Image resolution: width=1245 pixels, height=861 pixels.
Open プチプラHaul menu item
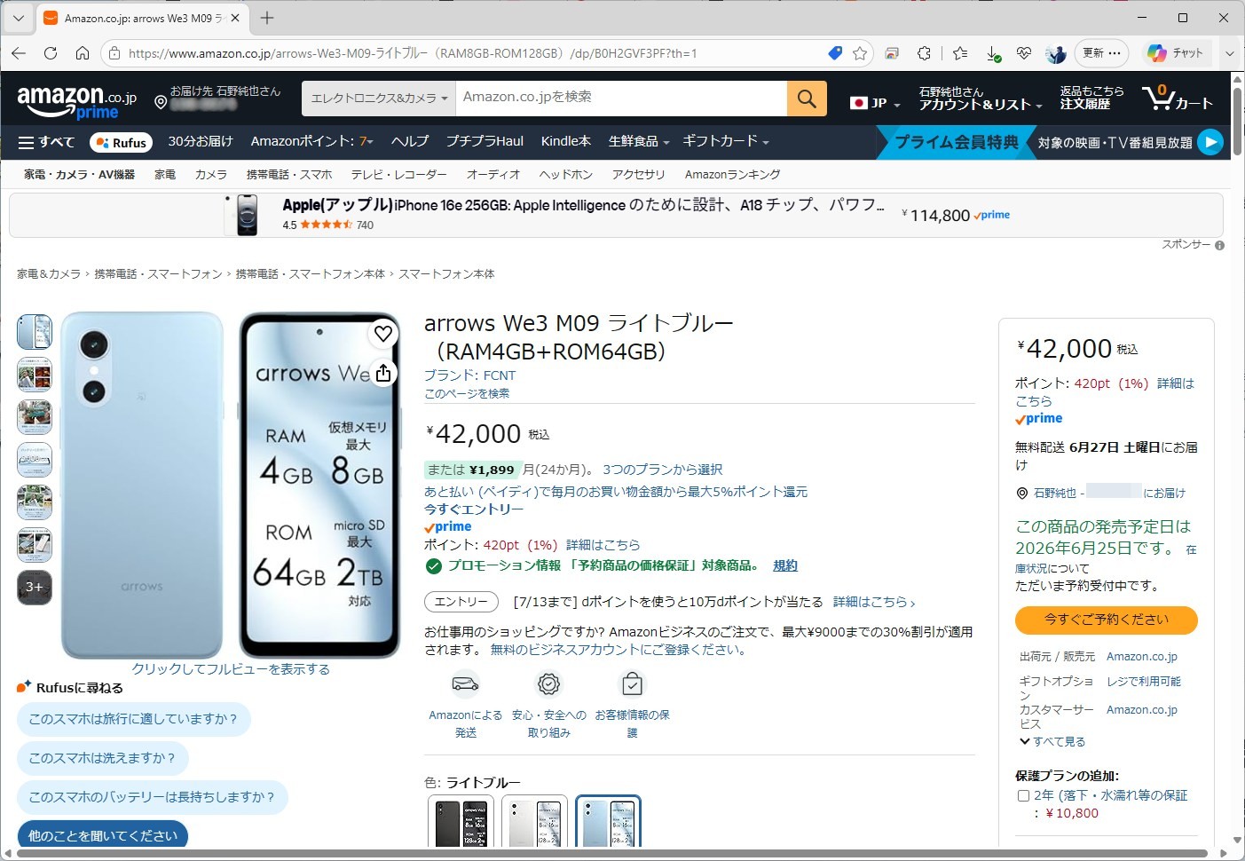tap(485, 141)
